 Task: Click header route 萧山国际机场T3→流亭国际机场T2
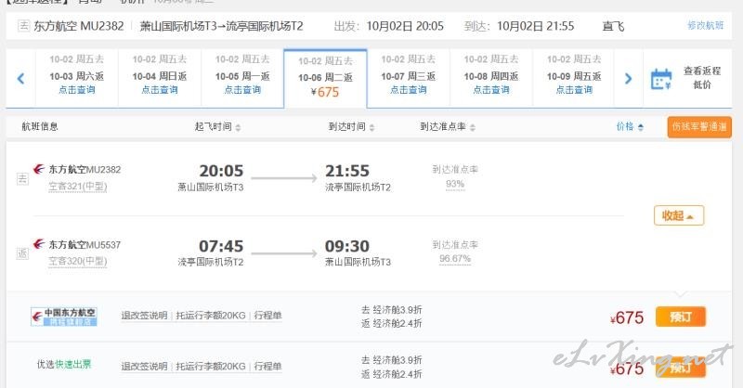221,26
